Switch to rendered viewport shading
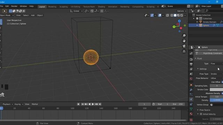 (182, 15)
